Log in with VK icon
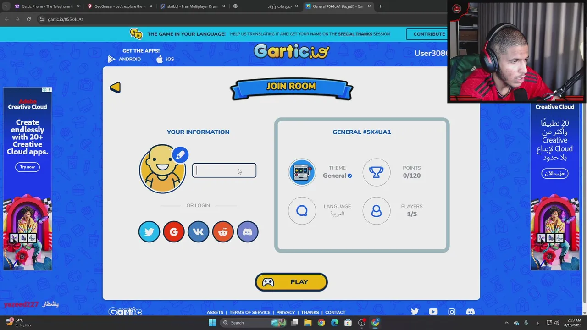The height and width of the screenshot is (330, 587). [x=198, y=232]
